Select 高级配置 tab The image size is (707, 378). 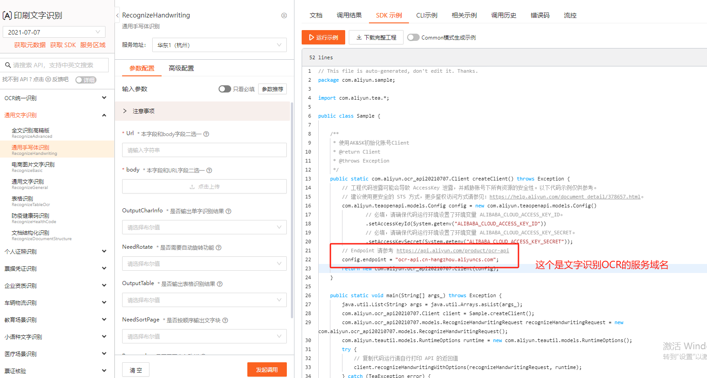[x=181, y=68]
